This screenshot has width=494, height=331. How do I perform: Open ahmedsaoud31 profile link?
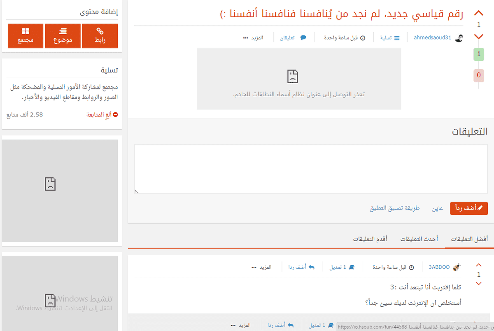tap(432, 37)
